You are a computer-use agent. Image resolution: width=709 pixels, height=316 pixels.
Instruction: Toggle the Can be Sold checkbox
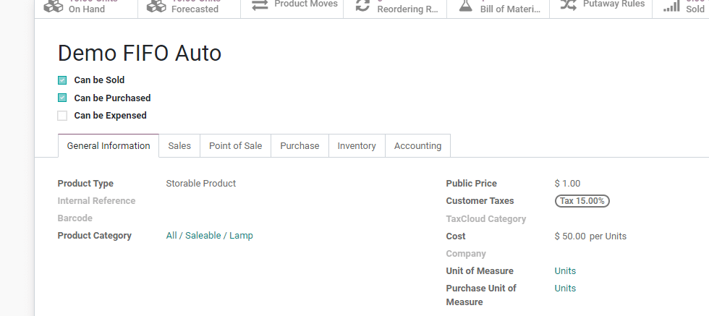coord(62,80)
